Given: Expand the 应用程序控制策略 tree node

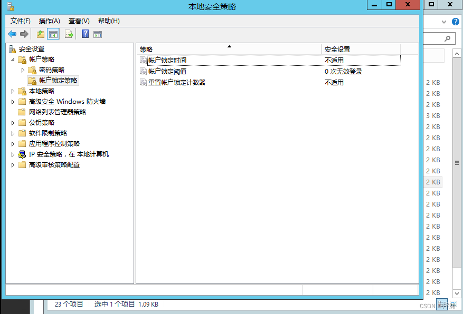Looking at the screenshot, I should (x=13, y=144).
